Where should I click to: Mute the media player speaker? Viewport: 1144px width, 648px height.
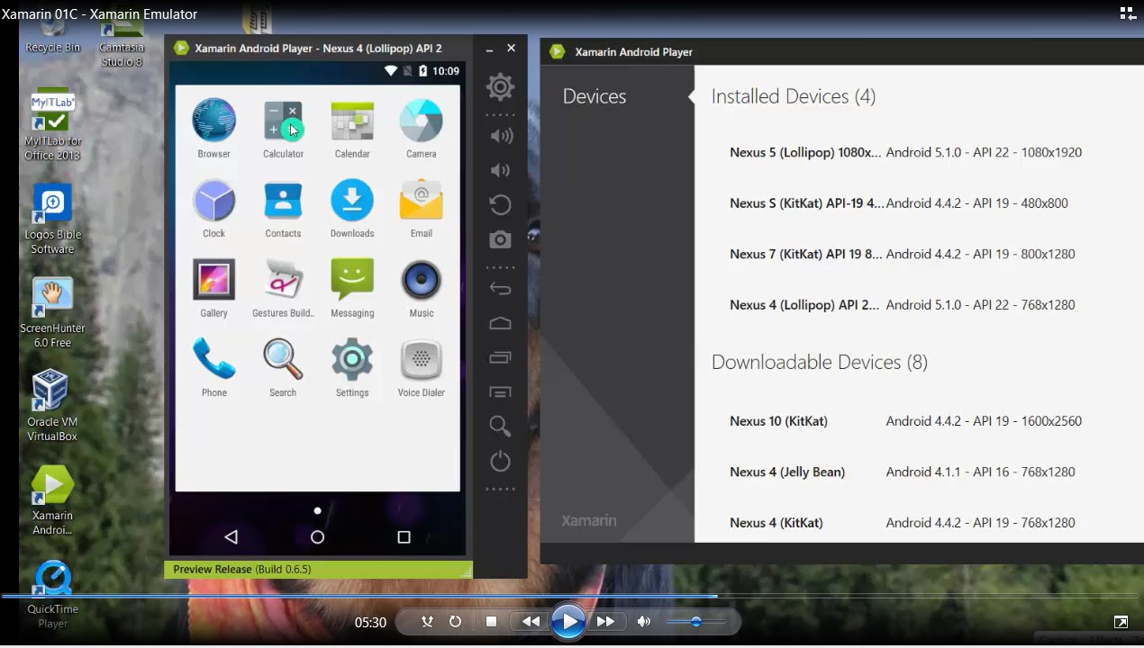pos(643,622)
